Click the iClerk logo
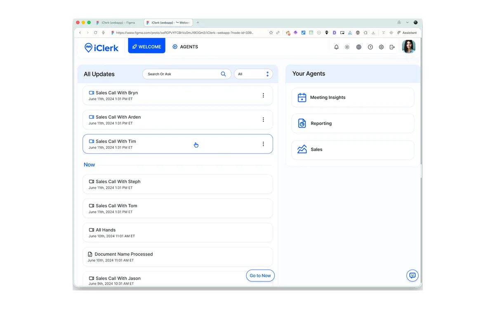 (101, 48)
